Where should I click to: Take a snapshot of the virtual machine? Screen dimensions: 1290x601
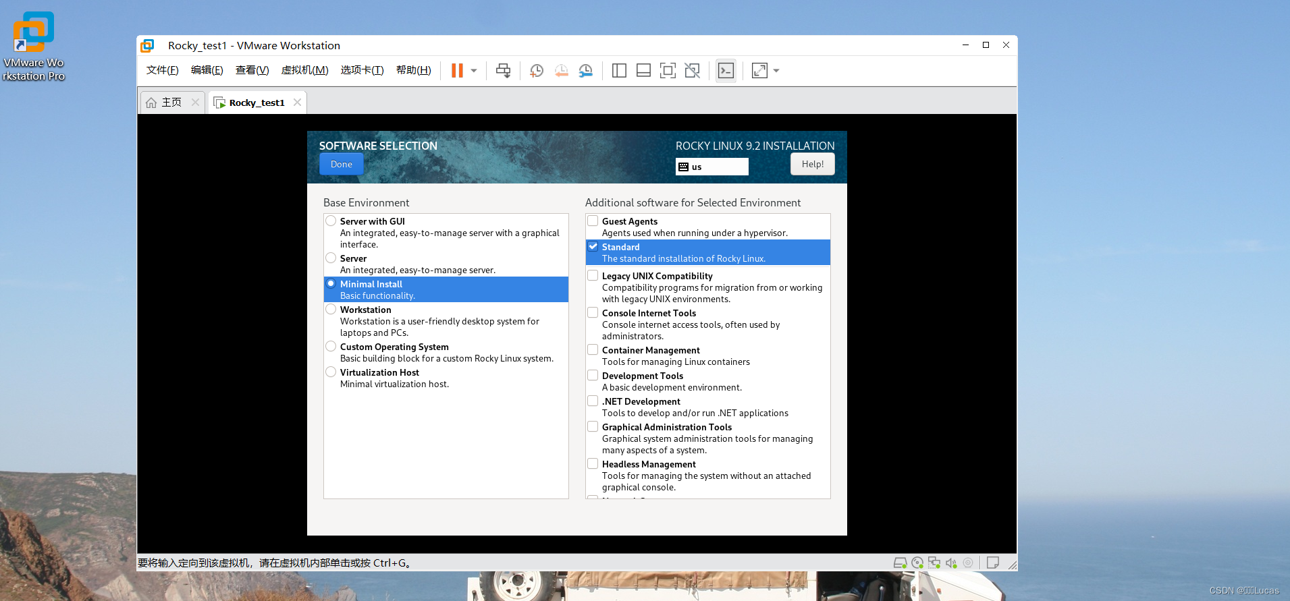click(x=537, y=71)
